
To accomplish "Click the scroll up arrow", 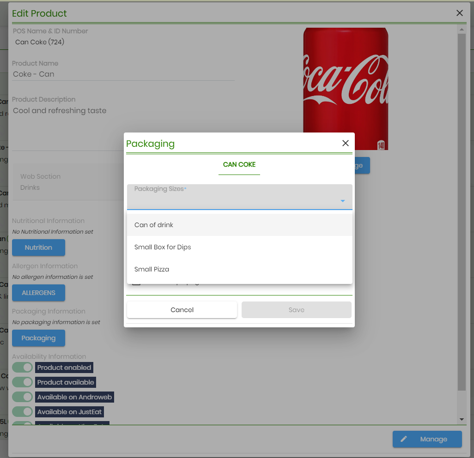I will point(462,29).
